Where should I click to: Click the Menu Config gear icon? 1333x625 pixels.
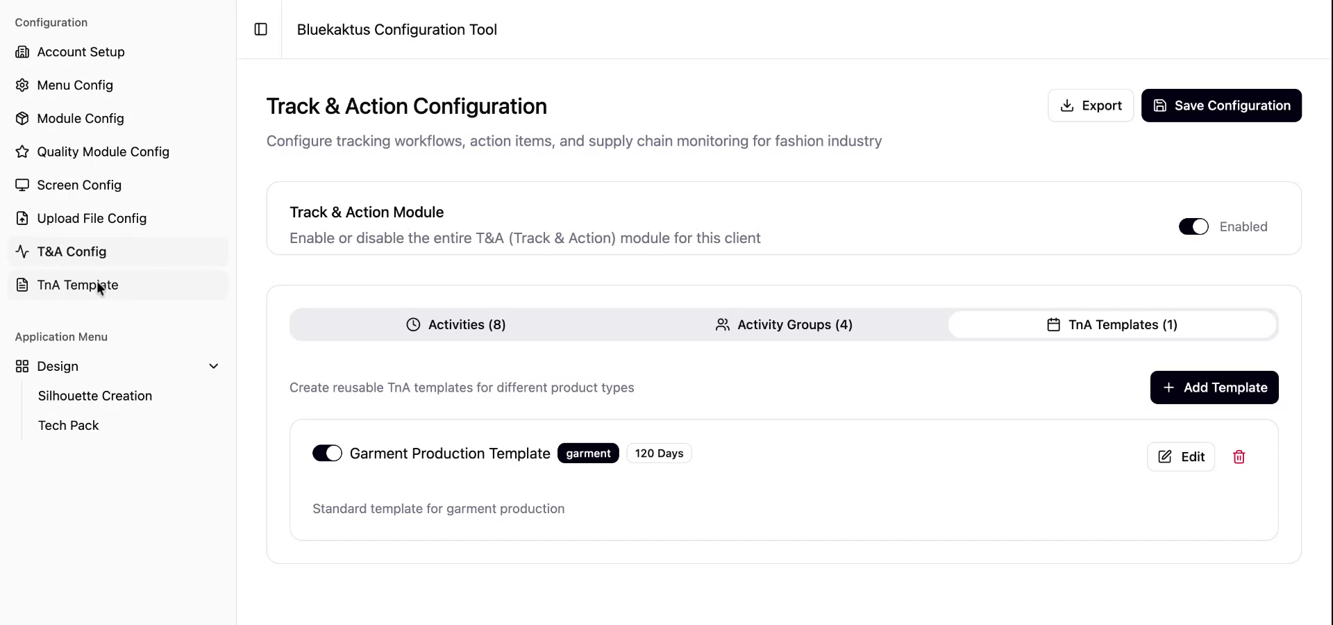[22, 85]
